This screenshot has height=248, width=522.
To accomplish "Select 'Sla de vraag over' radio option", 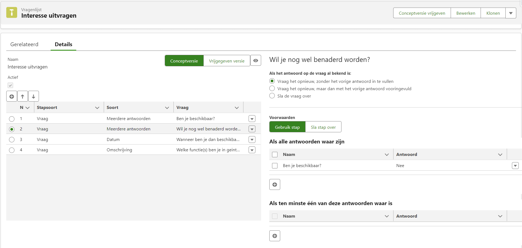I will (x=272, y=96).
